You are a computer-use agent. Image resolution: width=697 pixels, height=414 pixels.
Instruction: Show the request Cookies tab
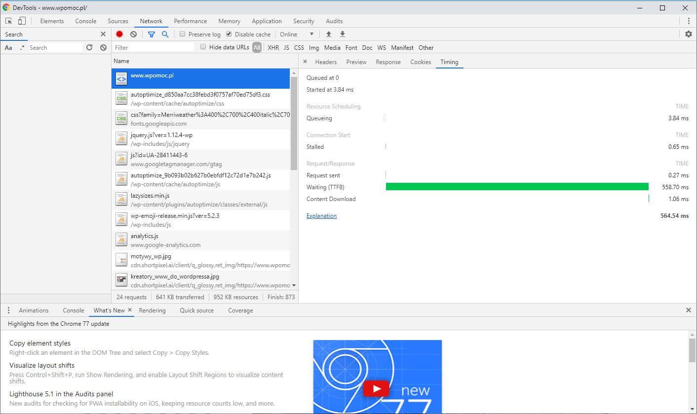pyautogui.click(x=421, y=62)
